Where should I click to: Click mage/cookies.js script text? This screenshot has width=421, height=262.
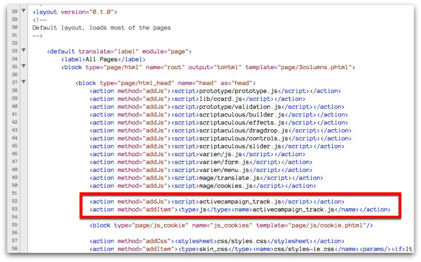tap(226, 186)
